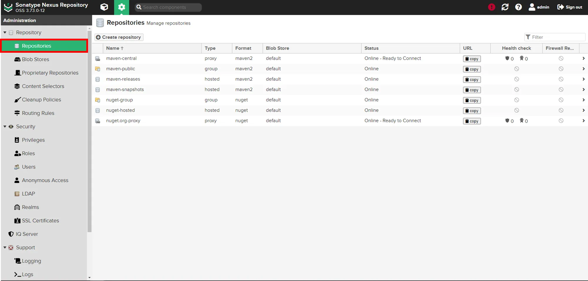Collapse the Repository tree section
Screen dimensions: 588x281
click(x=5, y=33)
